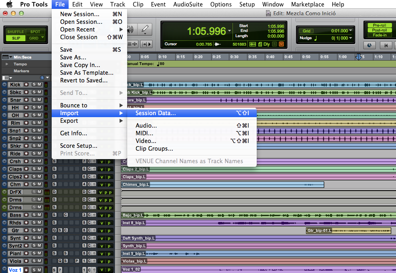Record-arm the Voz 1 track
This screenshot has width=396, height=273.
click(26, 270)
